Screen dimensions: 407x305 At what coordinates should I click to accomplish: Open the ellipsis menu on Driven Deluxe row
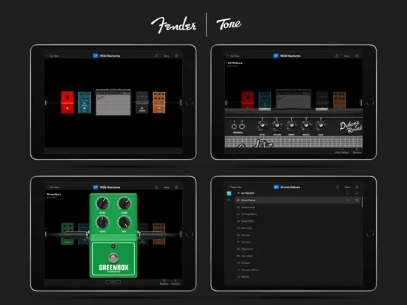347,200
